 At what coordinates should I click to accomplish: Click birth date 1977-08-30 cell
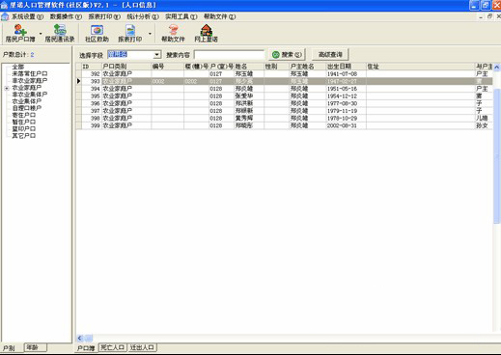(x=347, y=103)
